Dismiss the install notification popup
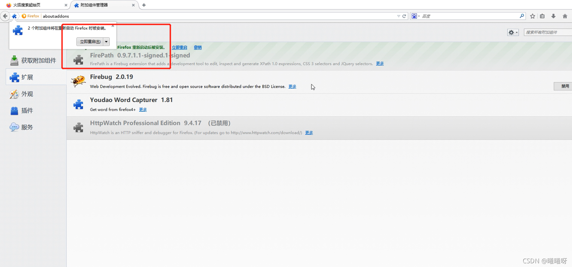This screenshot has width=572, height=267. pyautogui.click(x=113, y=26)
